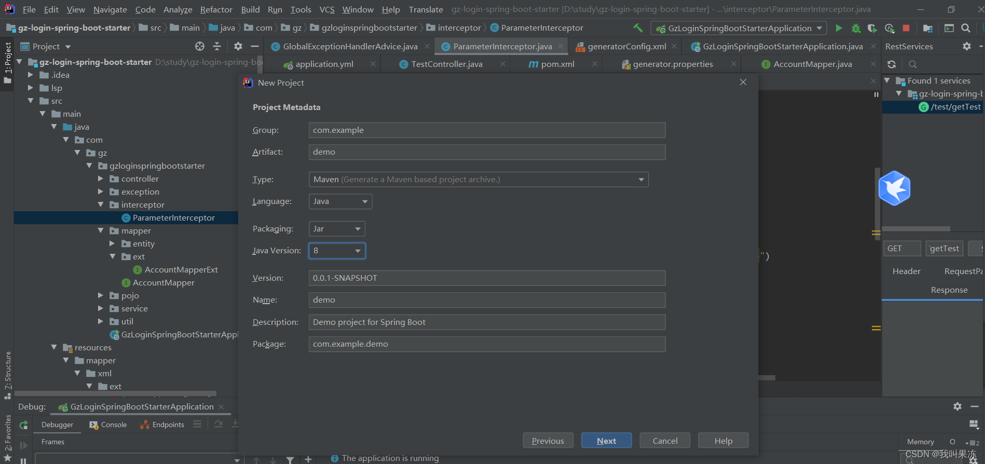Viewport: 985px width, 464px height.
Task: Start debugging with the bug icon
Action: (856, 28)
